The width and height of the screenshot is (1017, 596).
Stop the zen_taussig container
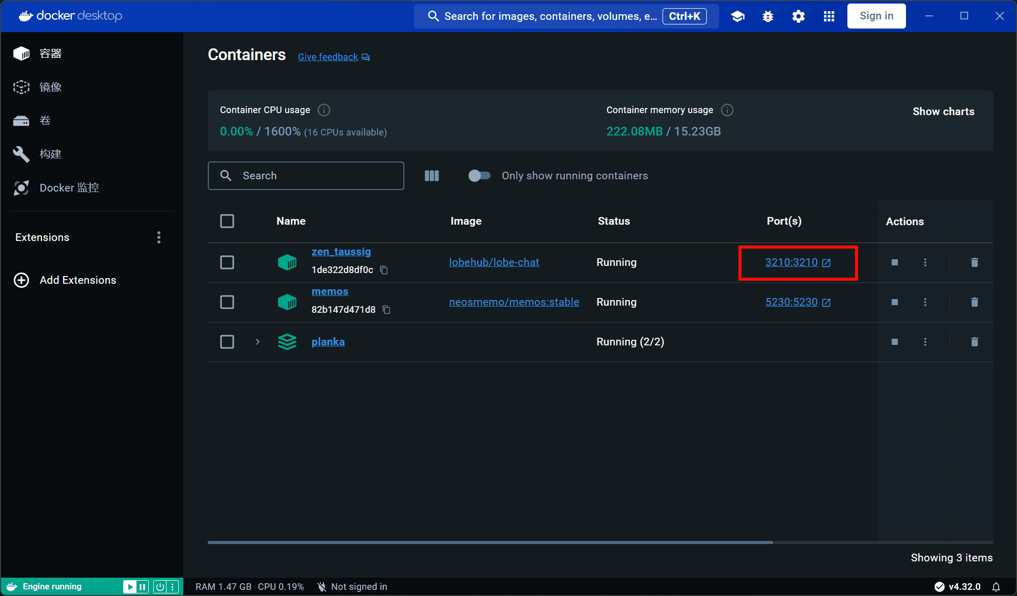click(x=894, y=262)
